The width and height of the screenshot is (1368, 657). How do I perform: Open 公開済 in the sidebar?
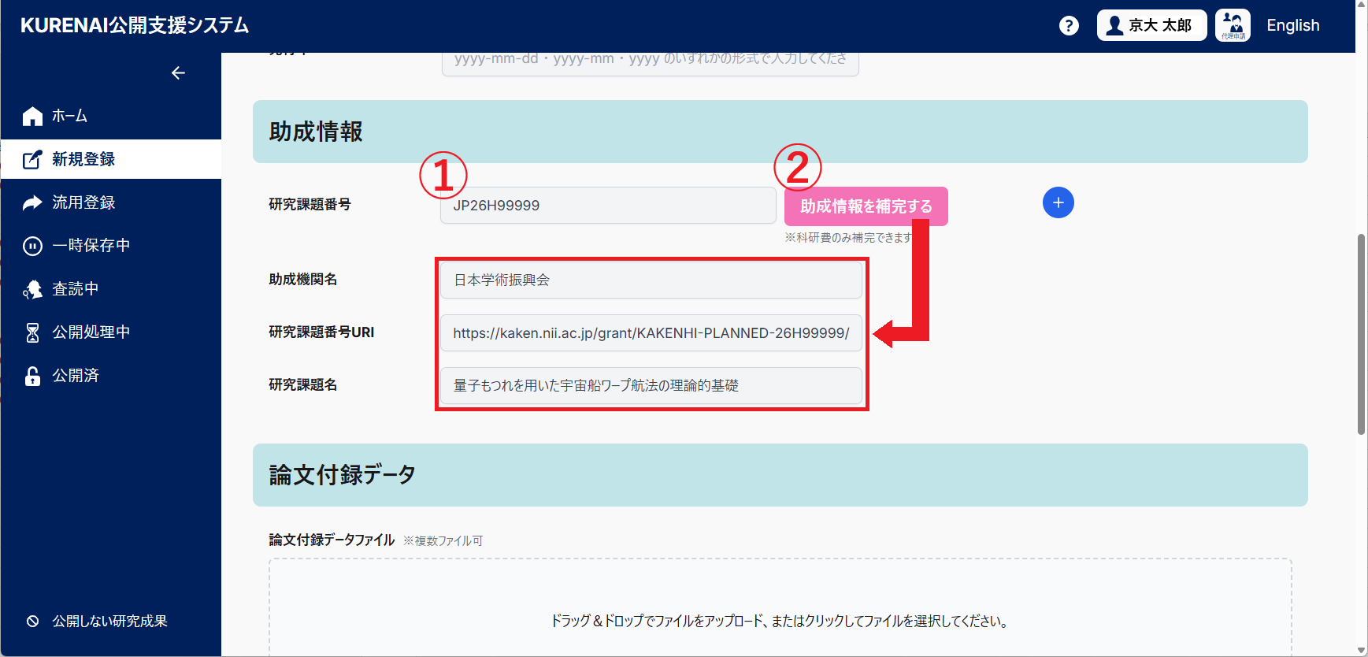point(111,376)
